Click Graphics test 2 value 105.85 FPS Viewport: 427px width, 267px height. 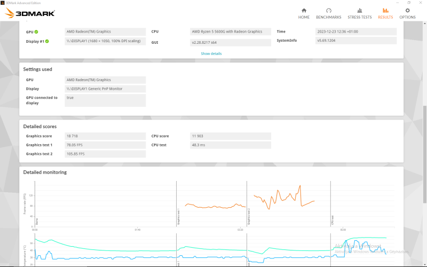click(105, 154)
